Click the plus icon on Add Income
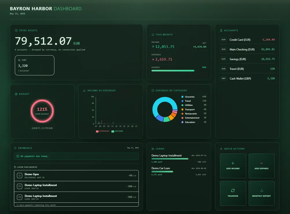 233,163
